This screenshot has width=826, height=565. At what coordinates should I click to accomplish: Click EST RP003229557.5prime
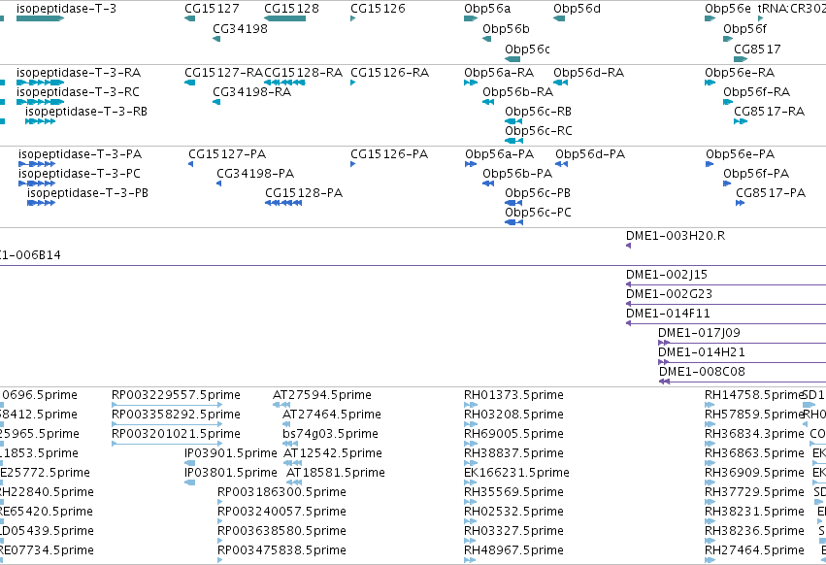pos(176,395)
